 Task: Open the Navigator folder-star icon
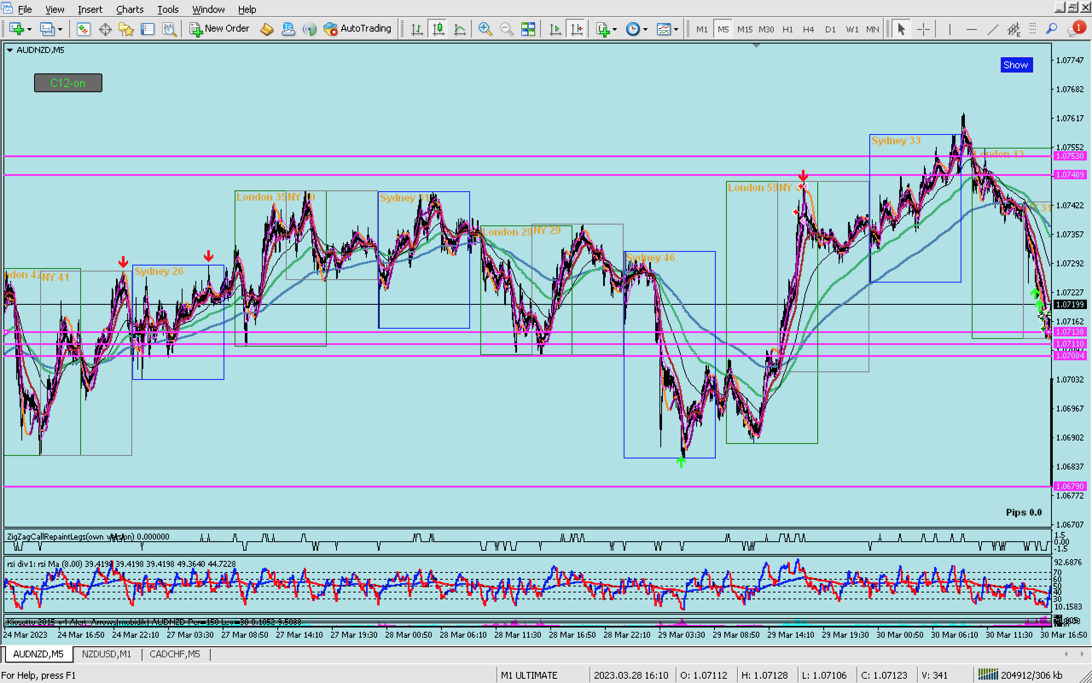tap(126, 29)
